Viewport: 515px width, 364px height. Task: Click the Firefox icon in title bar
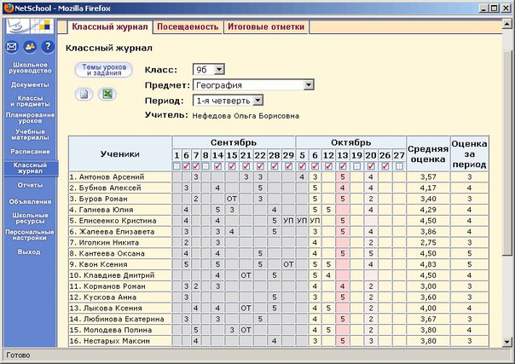pyautogui.click(x=9, y=7)
